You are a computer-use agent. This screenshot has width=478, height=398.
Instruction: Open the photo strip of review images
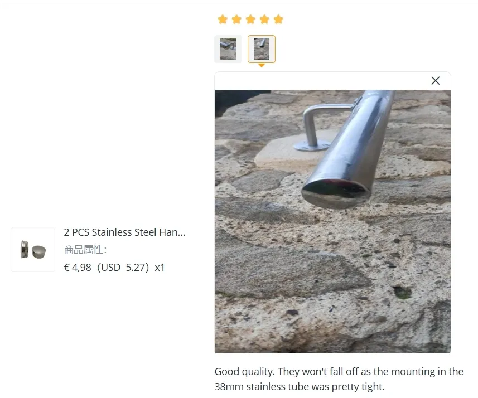[244, 49]
